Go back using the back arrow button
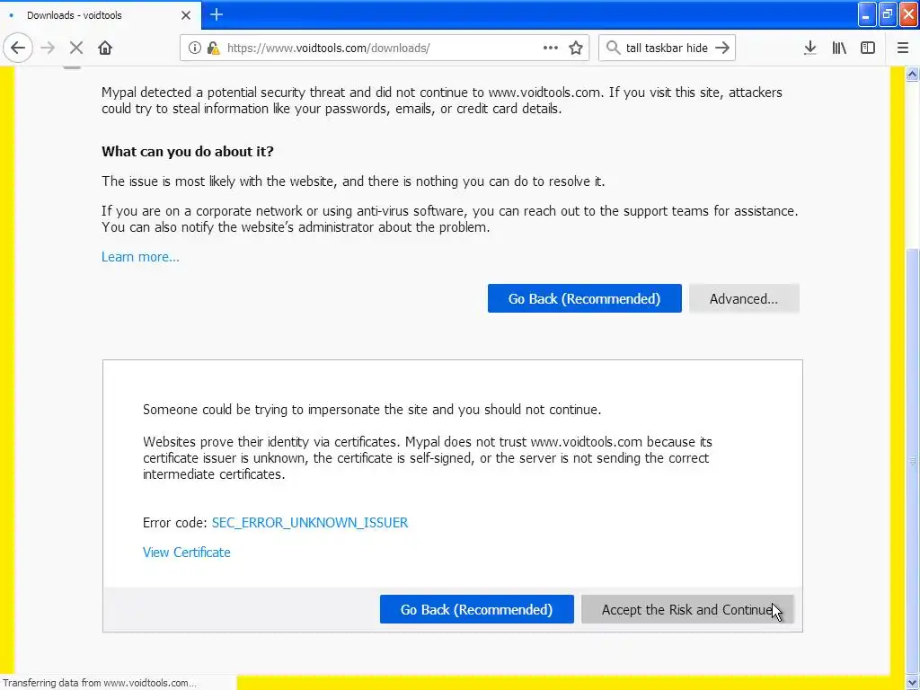 (18, 49)
